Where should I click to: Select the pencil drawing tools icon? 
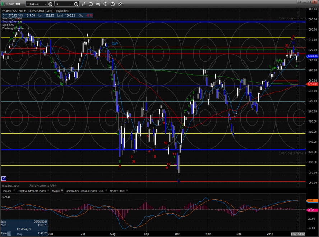coord(83,4)
